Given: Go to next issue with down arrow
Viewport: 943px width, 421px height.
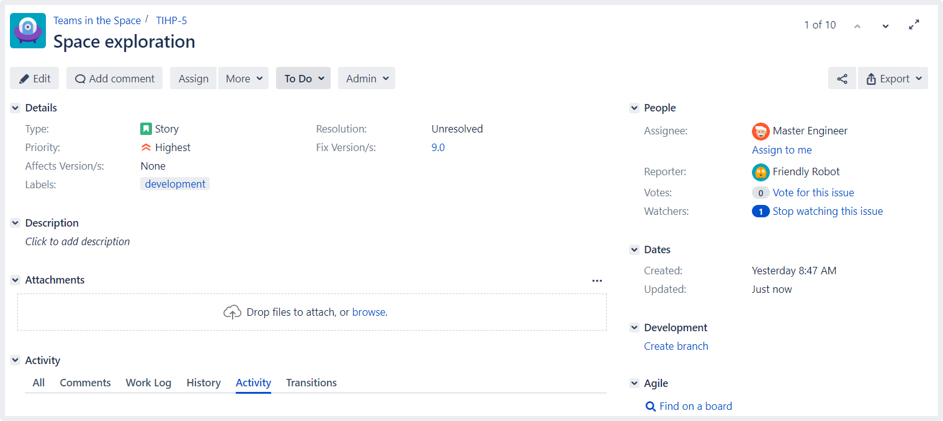Looking at the screenshot, I should click(x=885, y=25).
